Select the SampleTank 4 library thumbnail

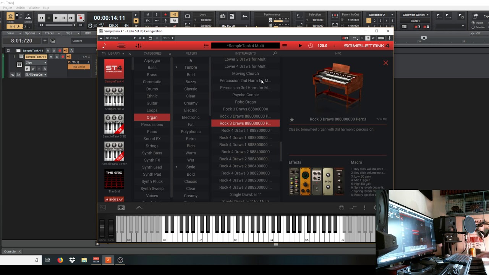[x=114, y=69]
